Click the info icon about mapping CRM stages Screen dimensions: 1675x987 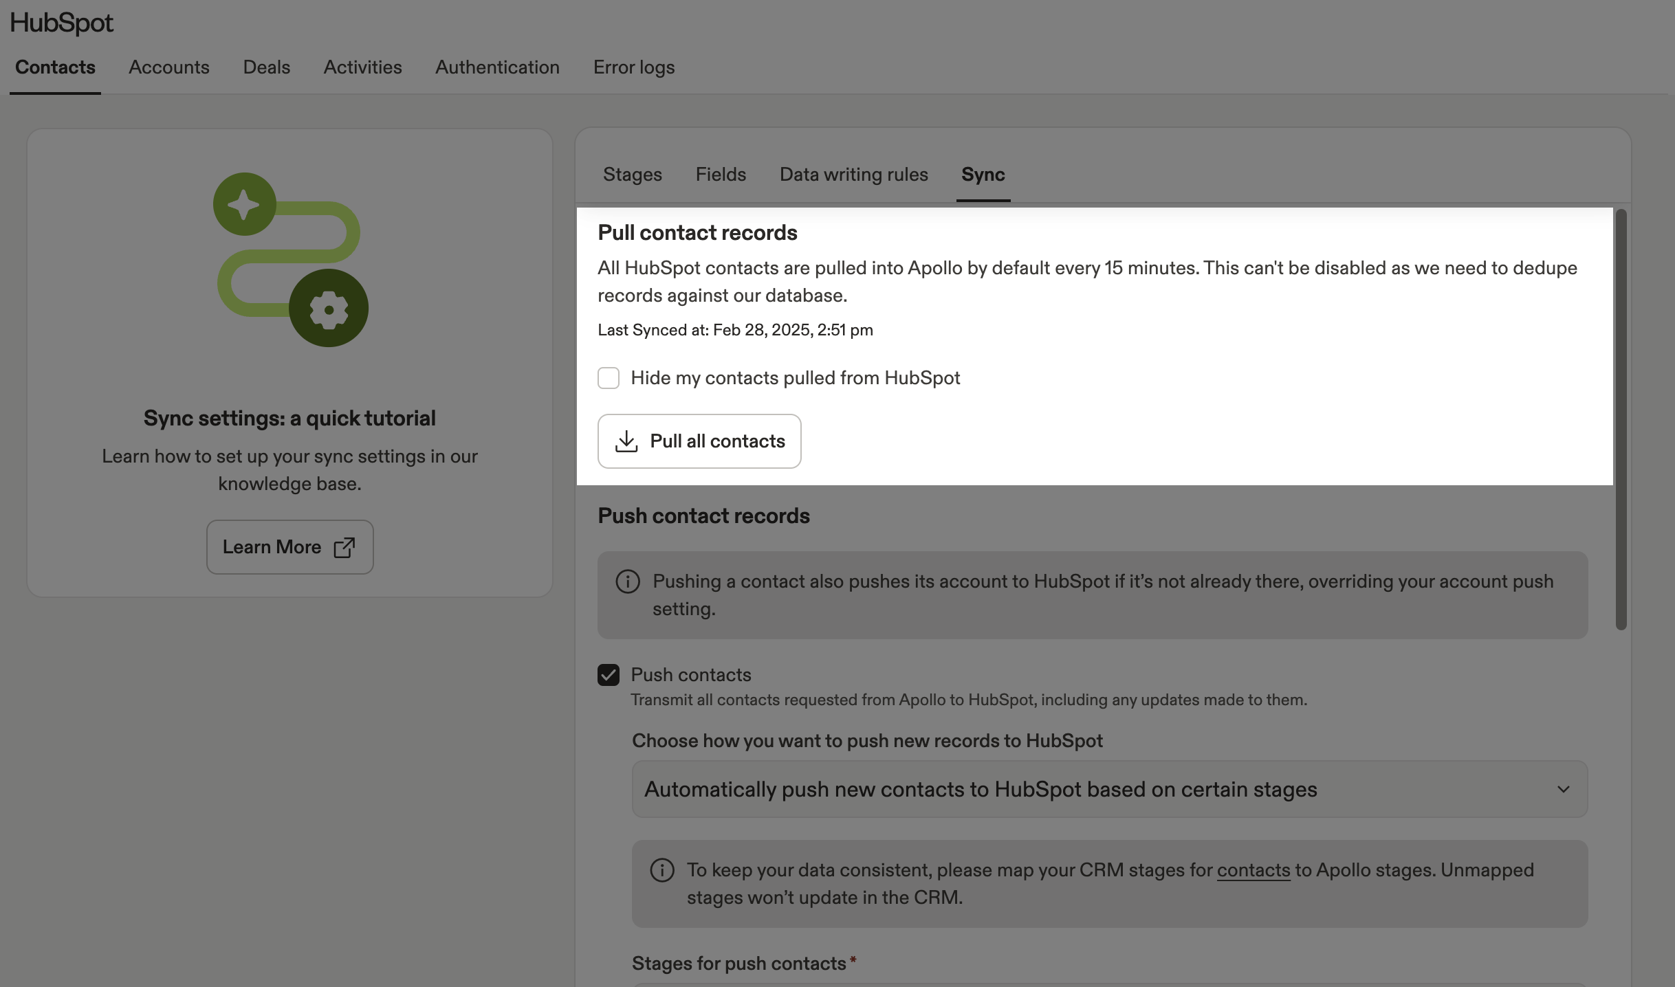pyautogui.click(x=662, y=869)
